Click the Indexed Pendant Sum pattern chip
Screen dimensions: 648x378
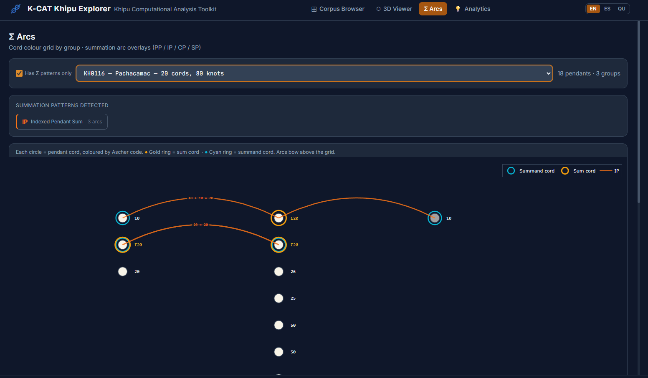[x=62, y=122]
